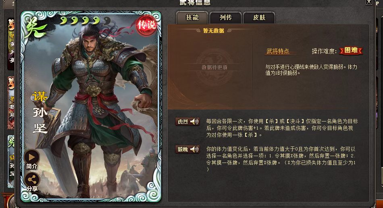Click the golden 谋 character on card
The image size is (383, 208).
click(40, 96)
